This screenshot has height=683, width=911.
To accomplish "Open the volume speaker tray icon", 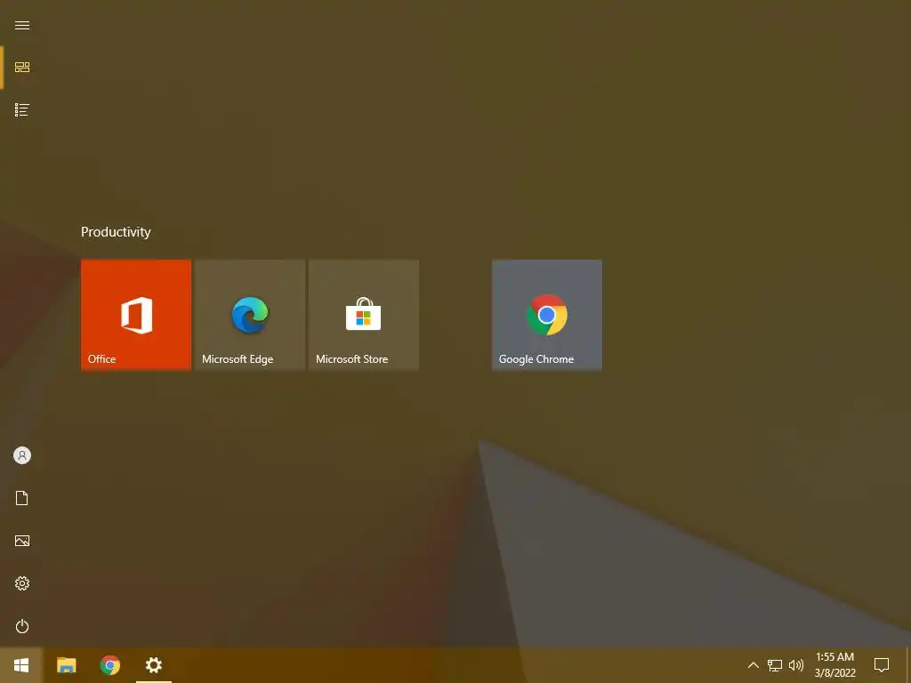I will [796, 665].
